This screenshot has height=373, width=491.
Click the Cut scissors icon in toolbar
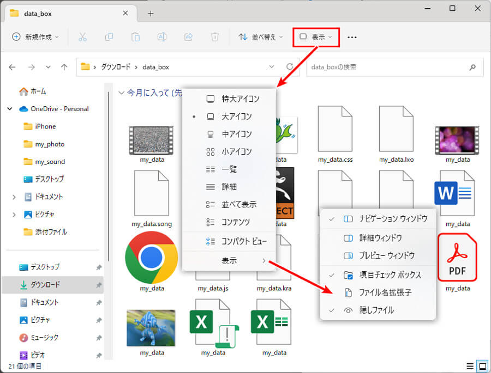point(82,37)
